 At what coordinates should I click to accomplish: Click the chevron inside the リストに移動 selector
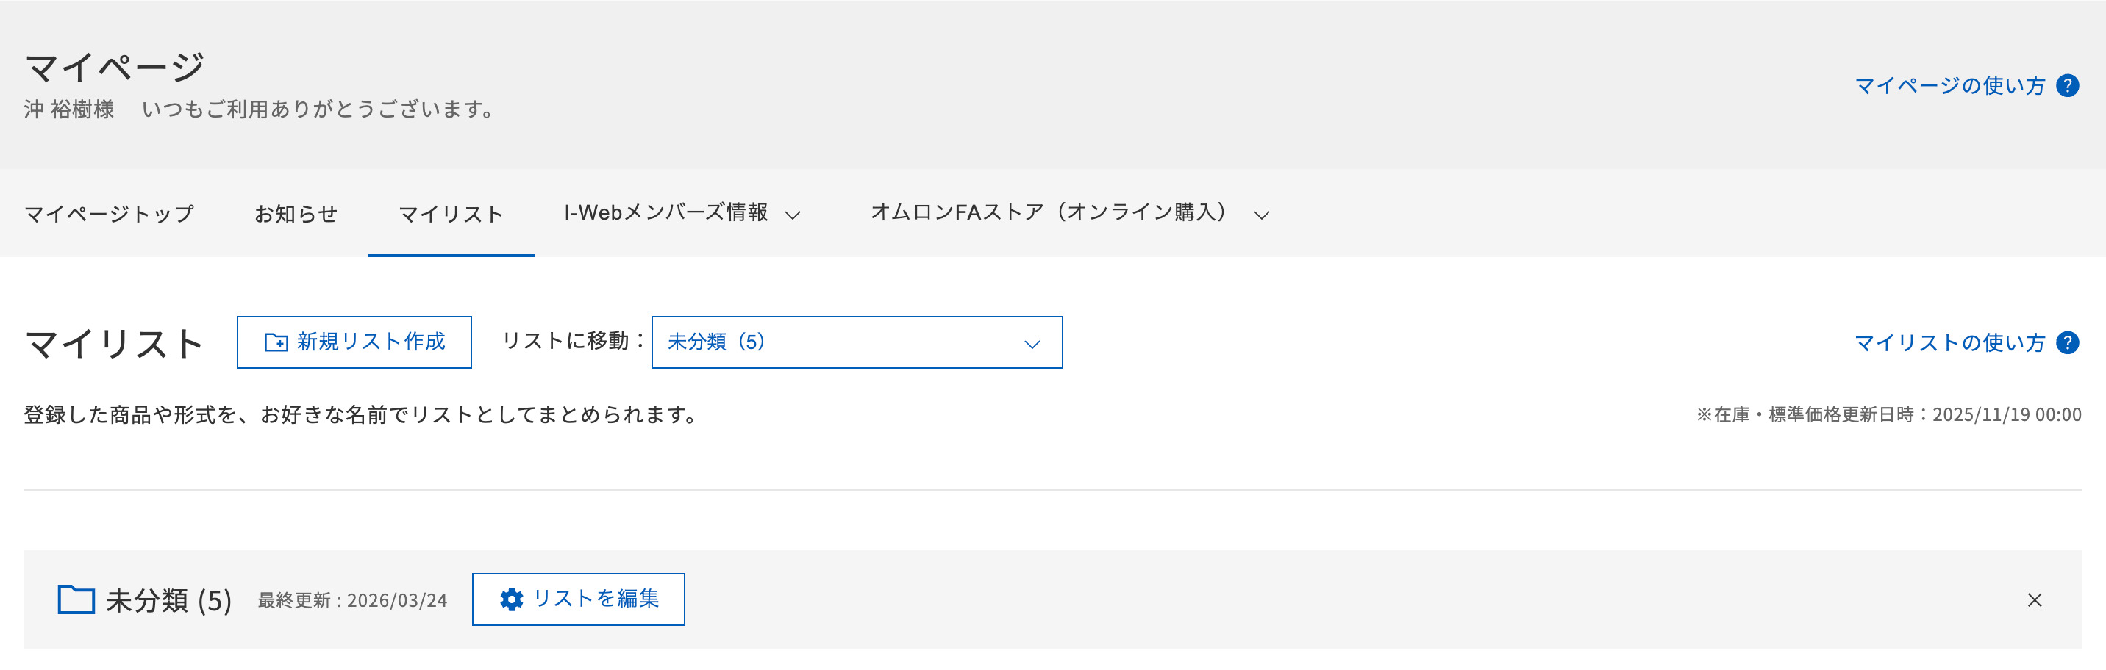(x=1032, y=345)
